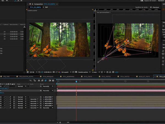Click the pixel aspect ratio correction icon
165x124 pixels.
point(102,72)
